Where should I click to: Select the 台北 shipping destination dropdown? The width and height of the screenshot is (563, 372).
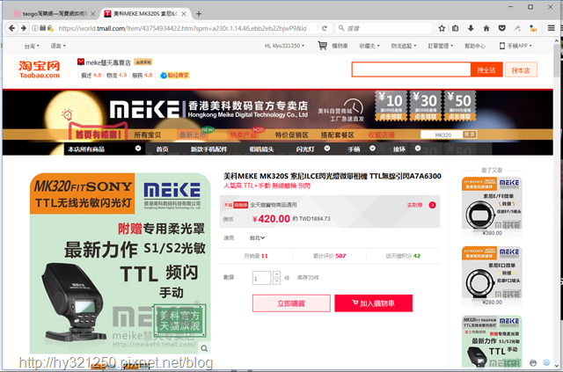[x=257, y=237]
